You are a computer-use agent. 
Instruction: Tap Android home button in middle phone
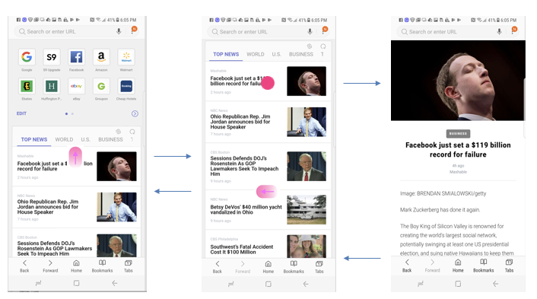pos(268,284)
